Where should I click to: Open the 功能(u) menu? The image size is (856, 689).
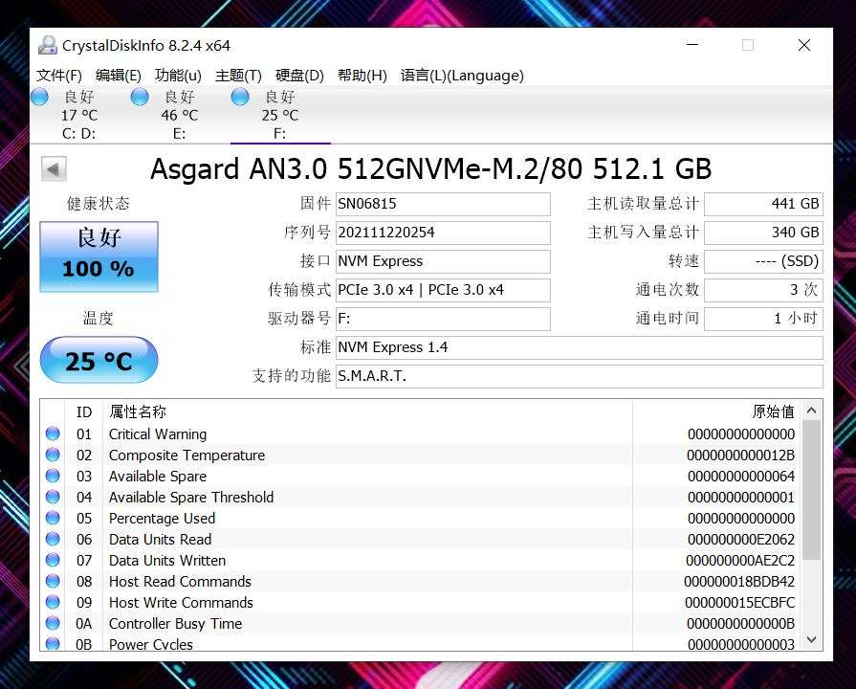pyautogui.click(x=178, y=76)
